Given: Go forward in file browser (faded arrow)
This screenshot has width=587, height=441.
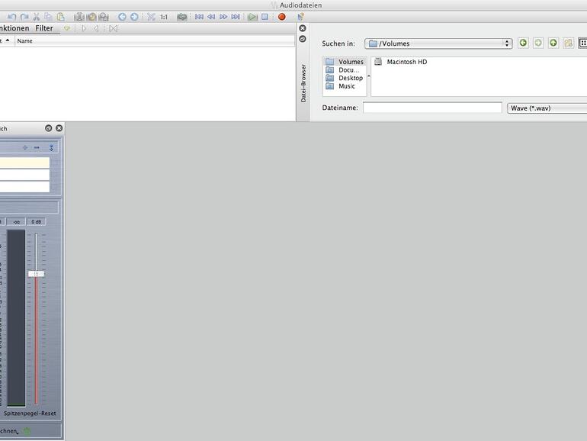Looking at the screenshot, I should tap(538, 43).
